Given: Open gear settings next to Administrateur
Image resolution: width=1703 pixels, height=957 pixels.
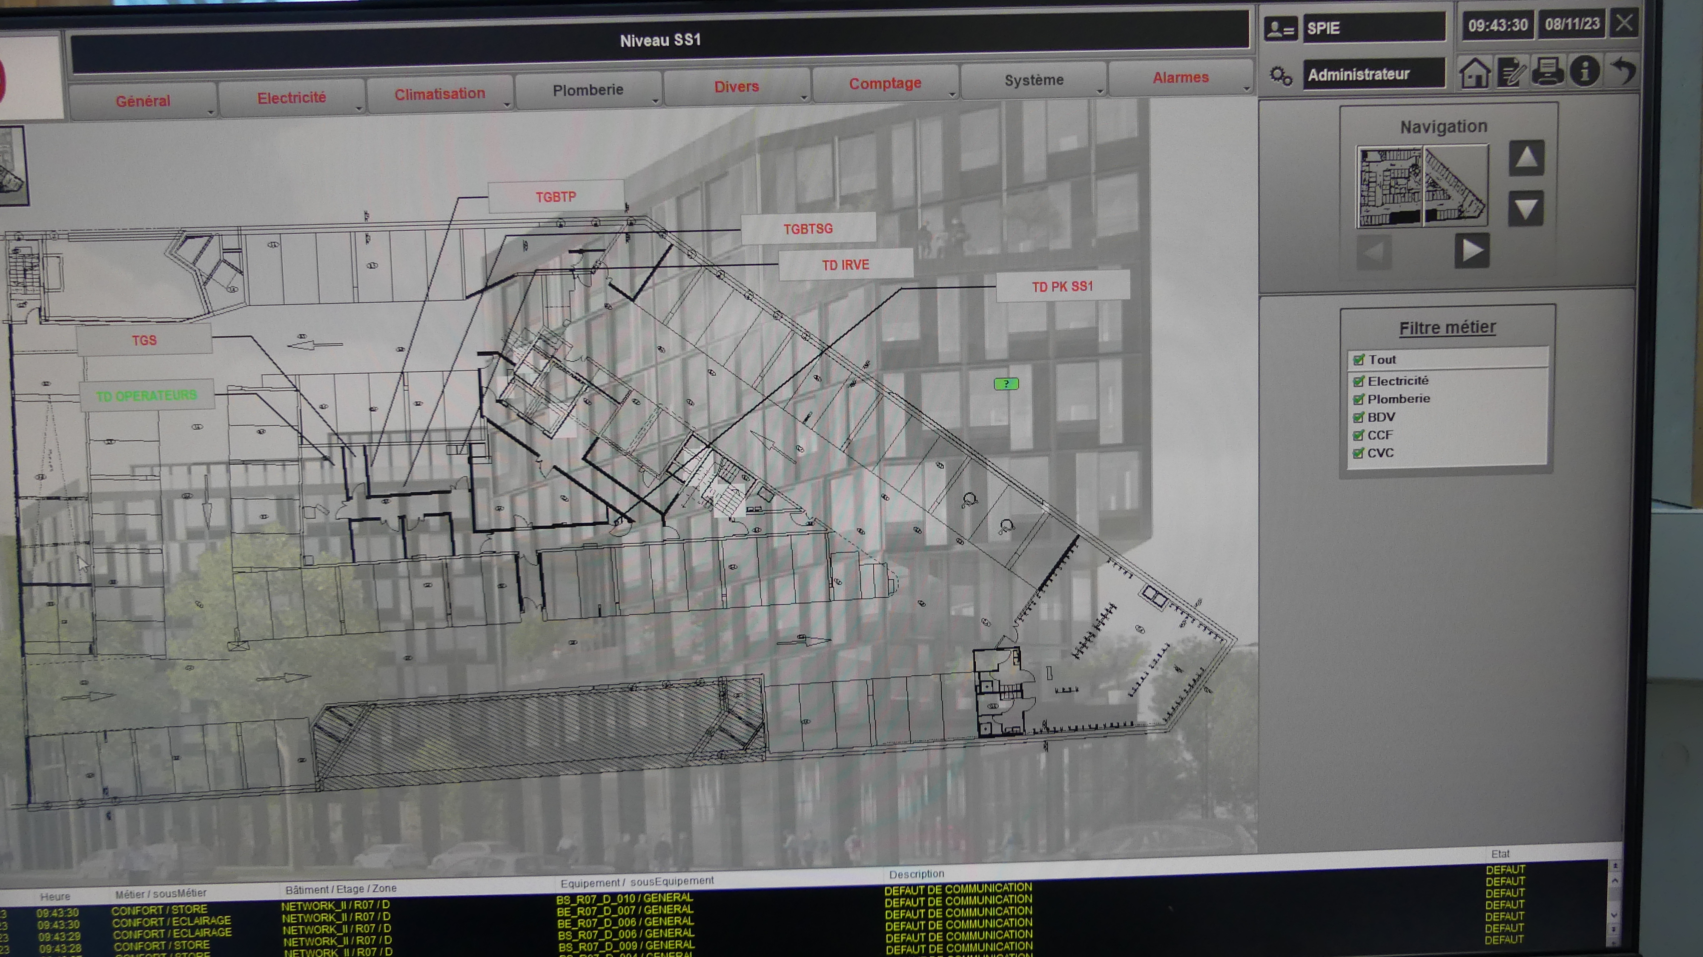Looking at the screenshot, I should coord(1281,76).
